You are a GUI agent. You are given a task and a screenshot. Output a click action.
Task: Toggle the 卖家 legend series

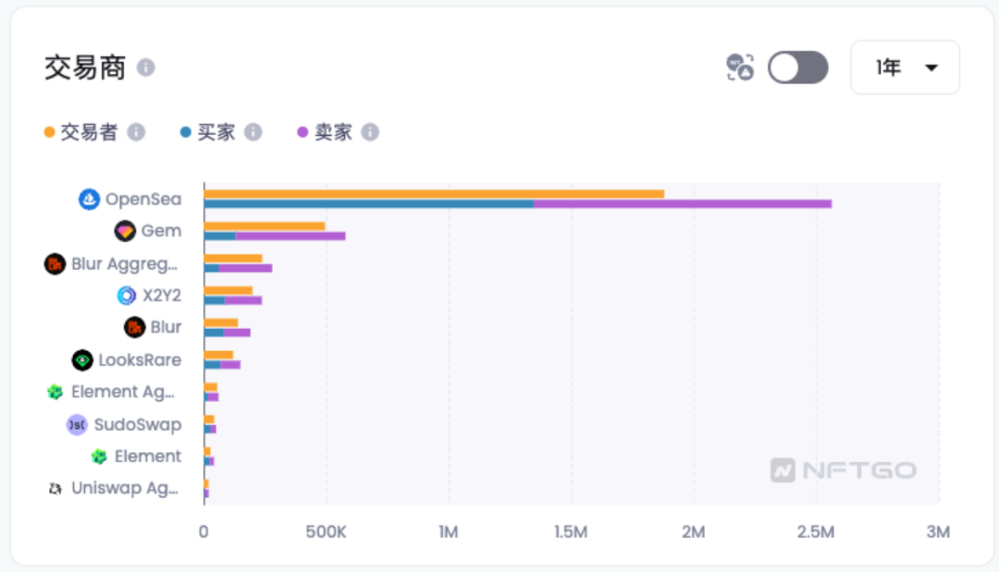[325, 132]
